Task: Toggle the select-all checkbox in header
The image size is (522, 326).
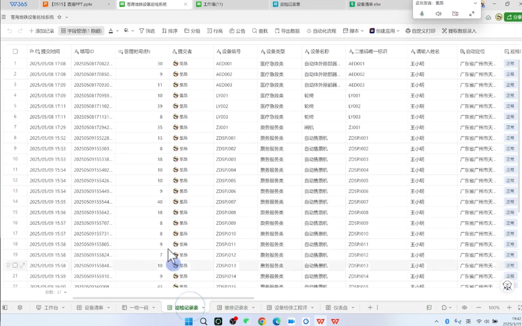Action: [x=15, y=51]
